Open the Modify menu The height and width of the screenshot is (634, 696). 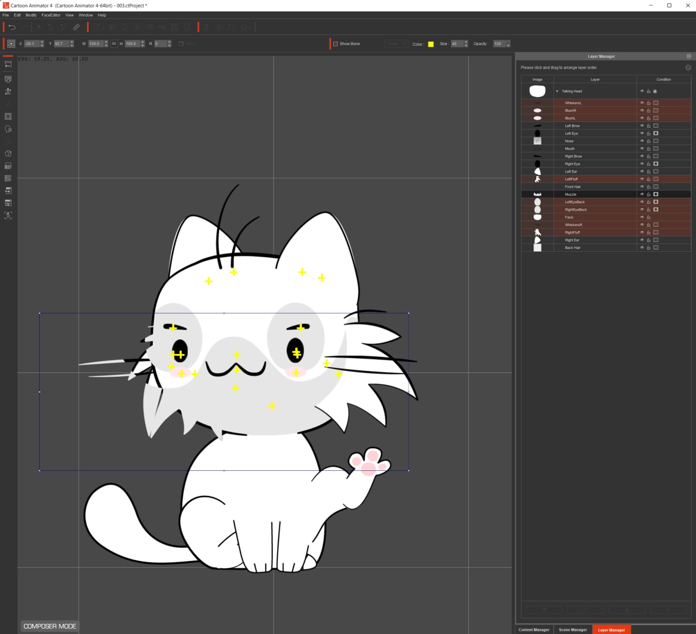point(31,15)
